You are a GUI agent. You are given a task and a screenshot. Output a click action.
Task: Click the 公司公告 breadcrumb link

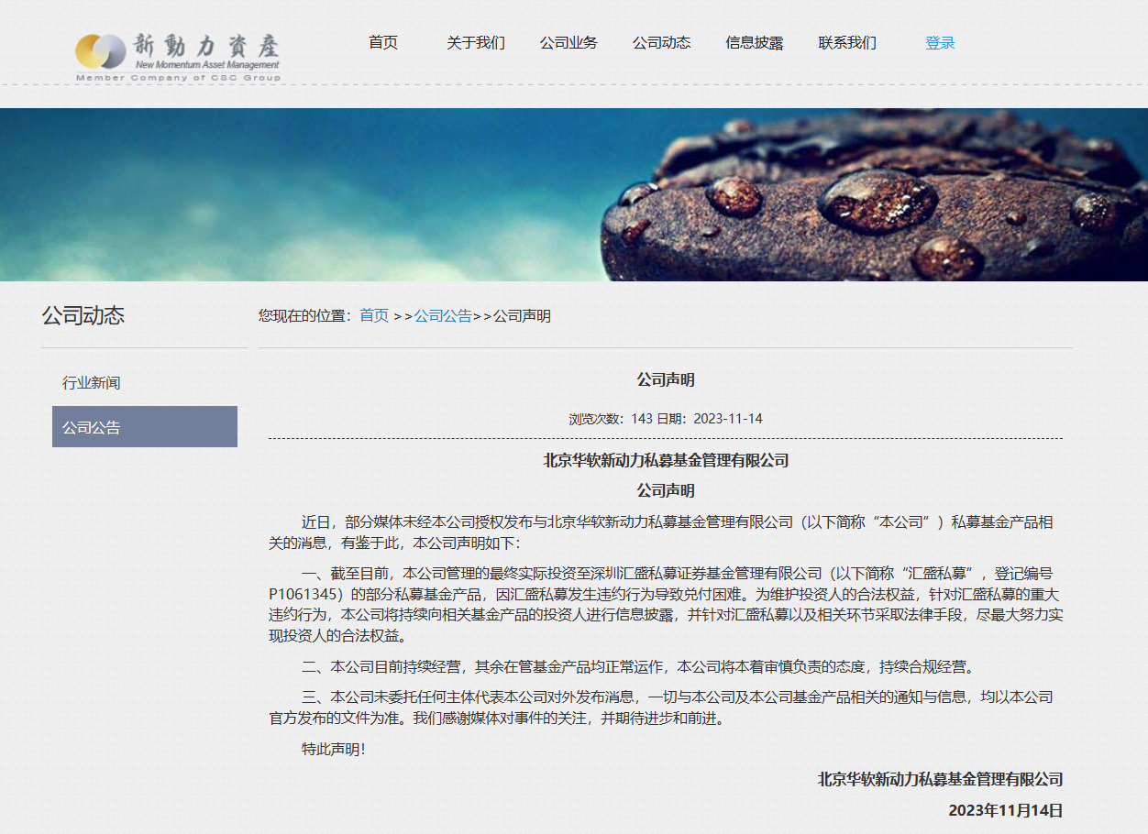[443, 316]
